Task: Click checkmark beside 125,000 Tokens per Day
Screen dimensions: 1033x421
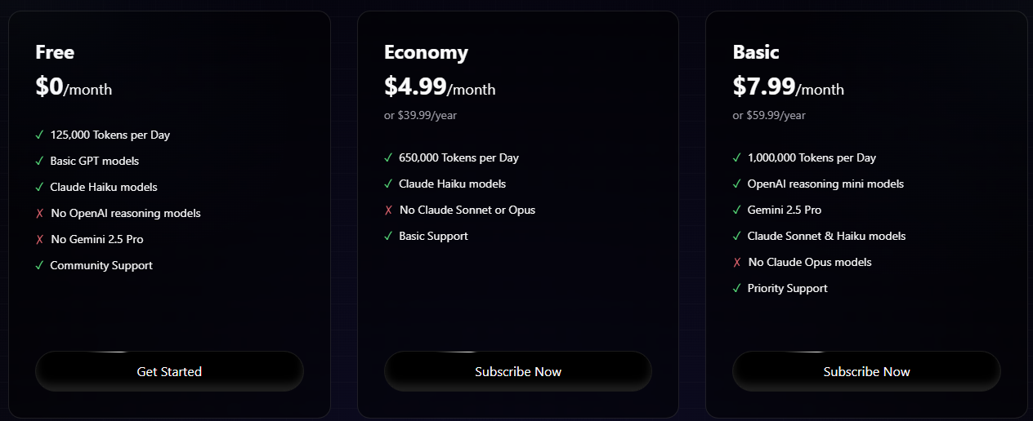Action: coord(39,135)
